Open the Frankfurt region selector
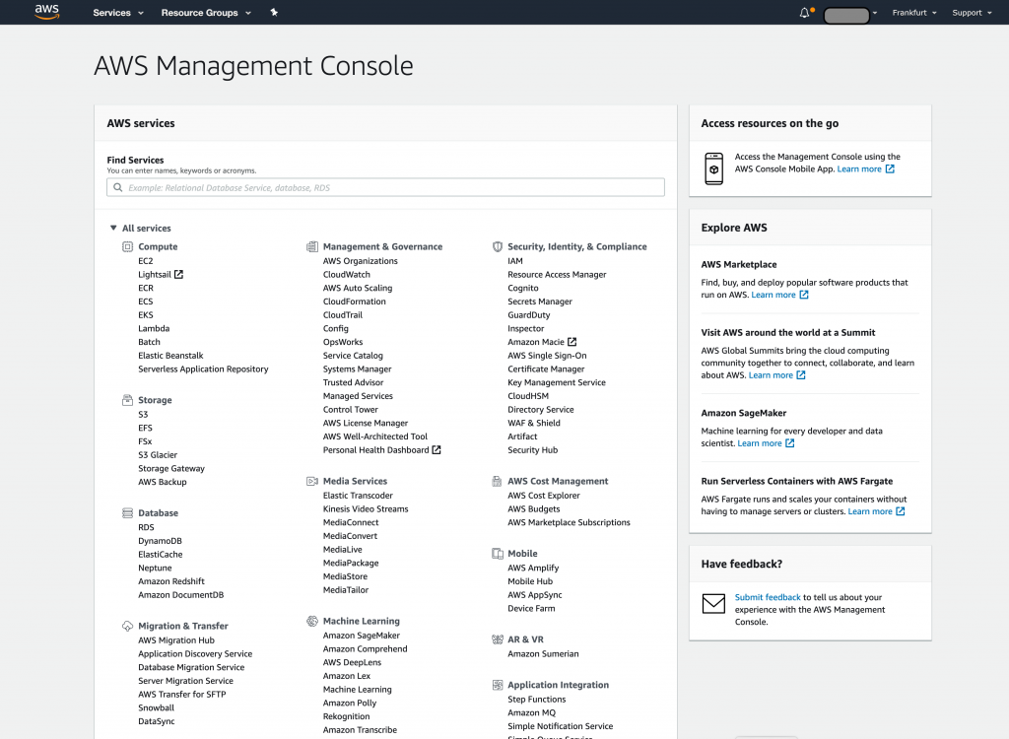The width and height of the screenshot is (1009, 739). (x=914, y=13)
